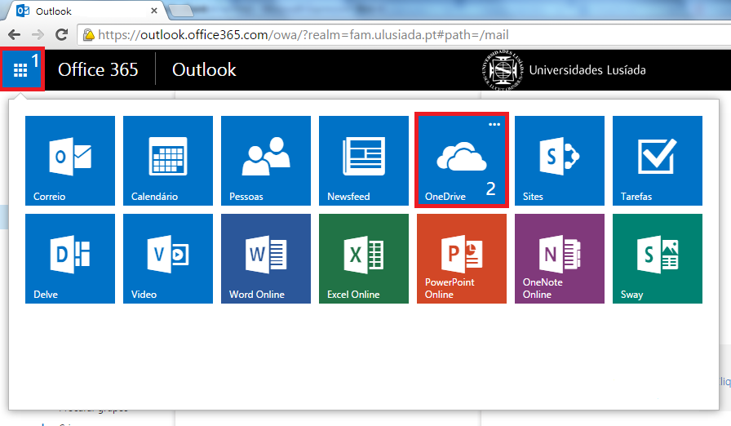Image resolution: width=731 pixels, height=426 pixels.
Task: Open the Pessoas contacts tile
Action: [x=266, y=161]
